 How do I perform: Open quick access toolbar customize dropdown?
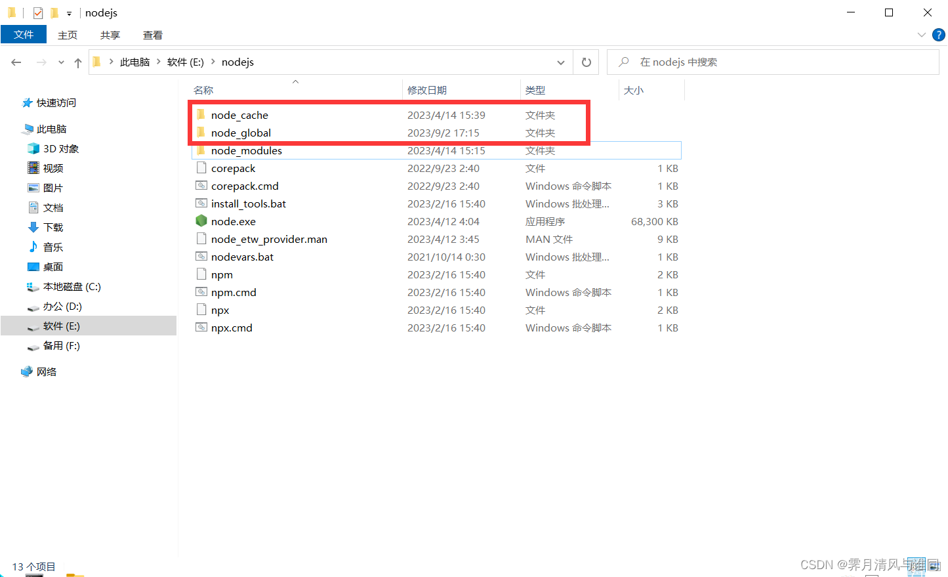(69, 13)
